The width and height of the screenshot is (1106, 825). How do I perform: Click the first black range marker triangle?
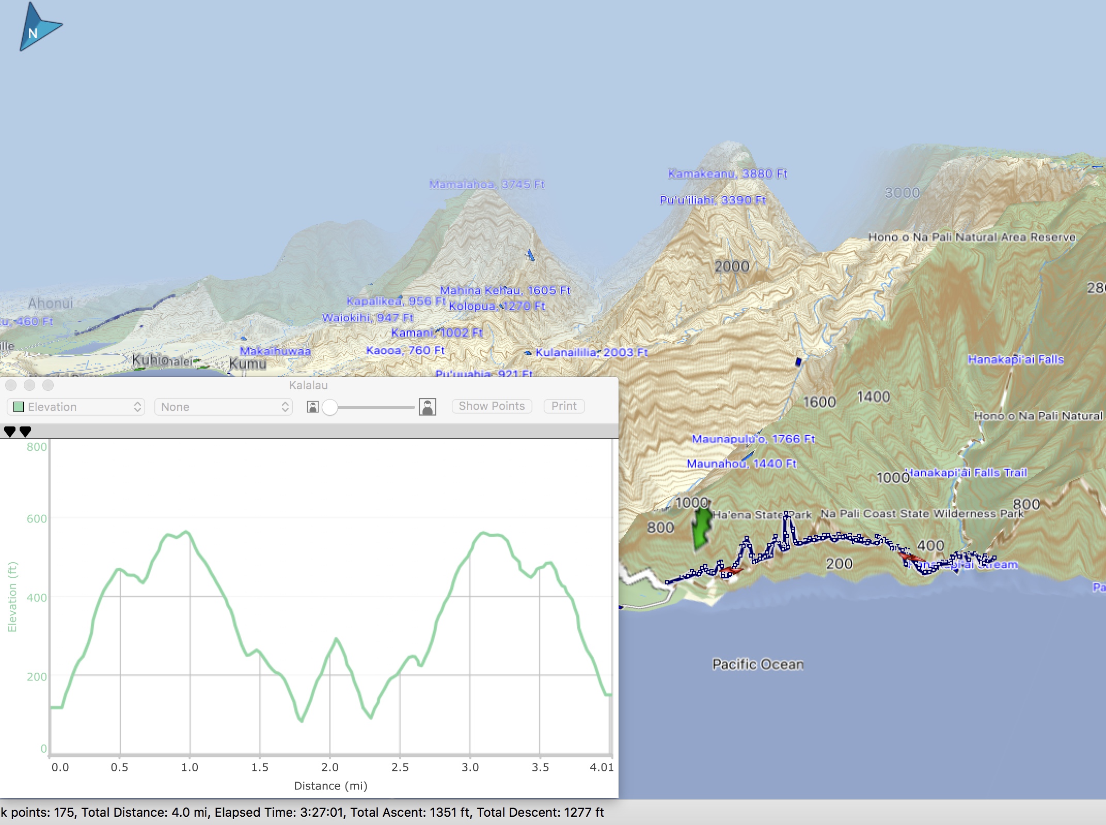[10, 432]
